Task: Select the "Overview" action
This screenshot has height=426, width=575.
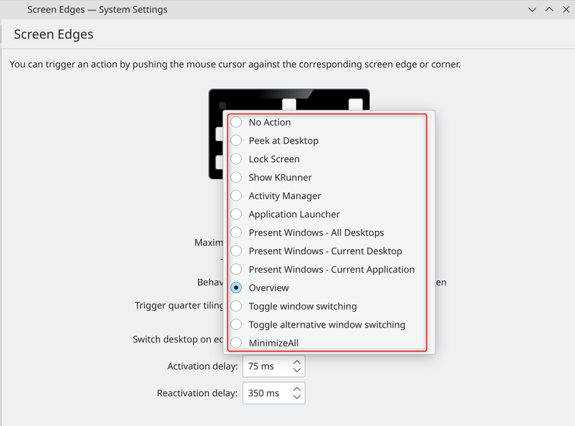Action: pyautogui.click(x=236, y=287)
